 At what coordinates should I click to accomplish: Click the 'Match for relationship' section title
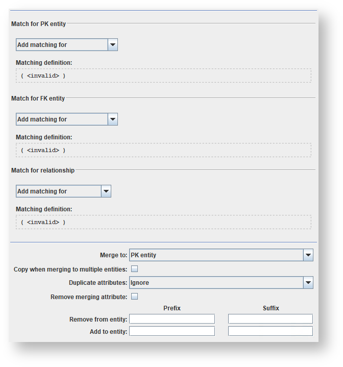coord(43,170)
